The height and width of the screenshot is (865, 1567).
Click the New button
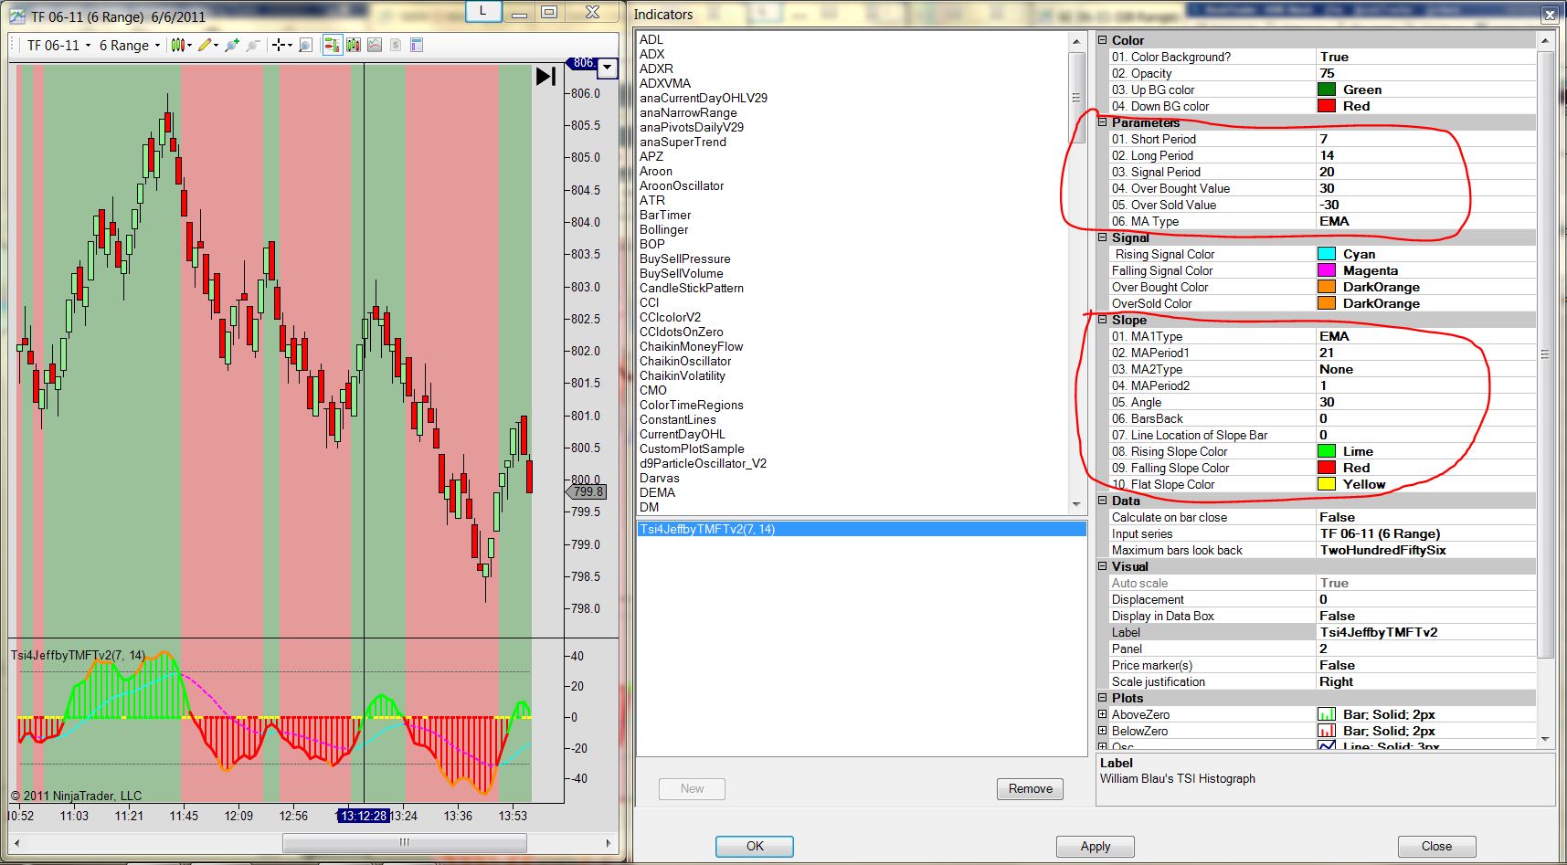tap(692, 789)
